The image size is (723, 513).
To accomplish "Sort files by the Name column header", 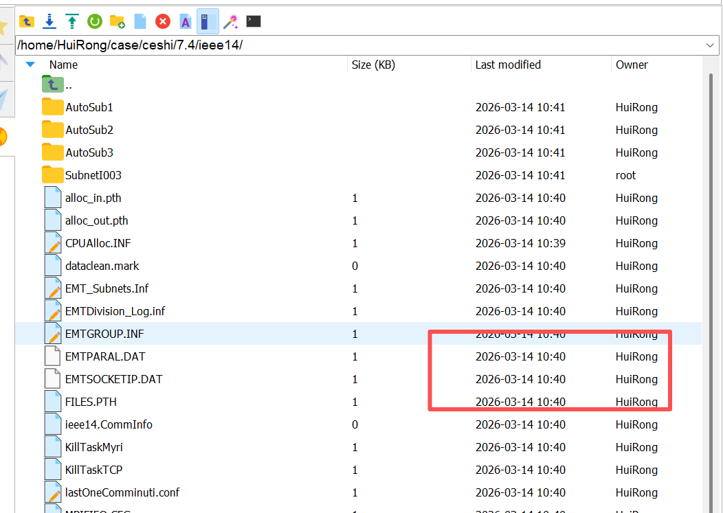I will (63, 65).
